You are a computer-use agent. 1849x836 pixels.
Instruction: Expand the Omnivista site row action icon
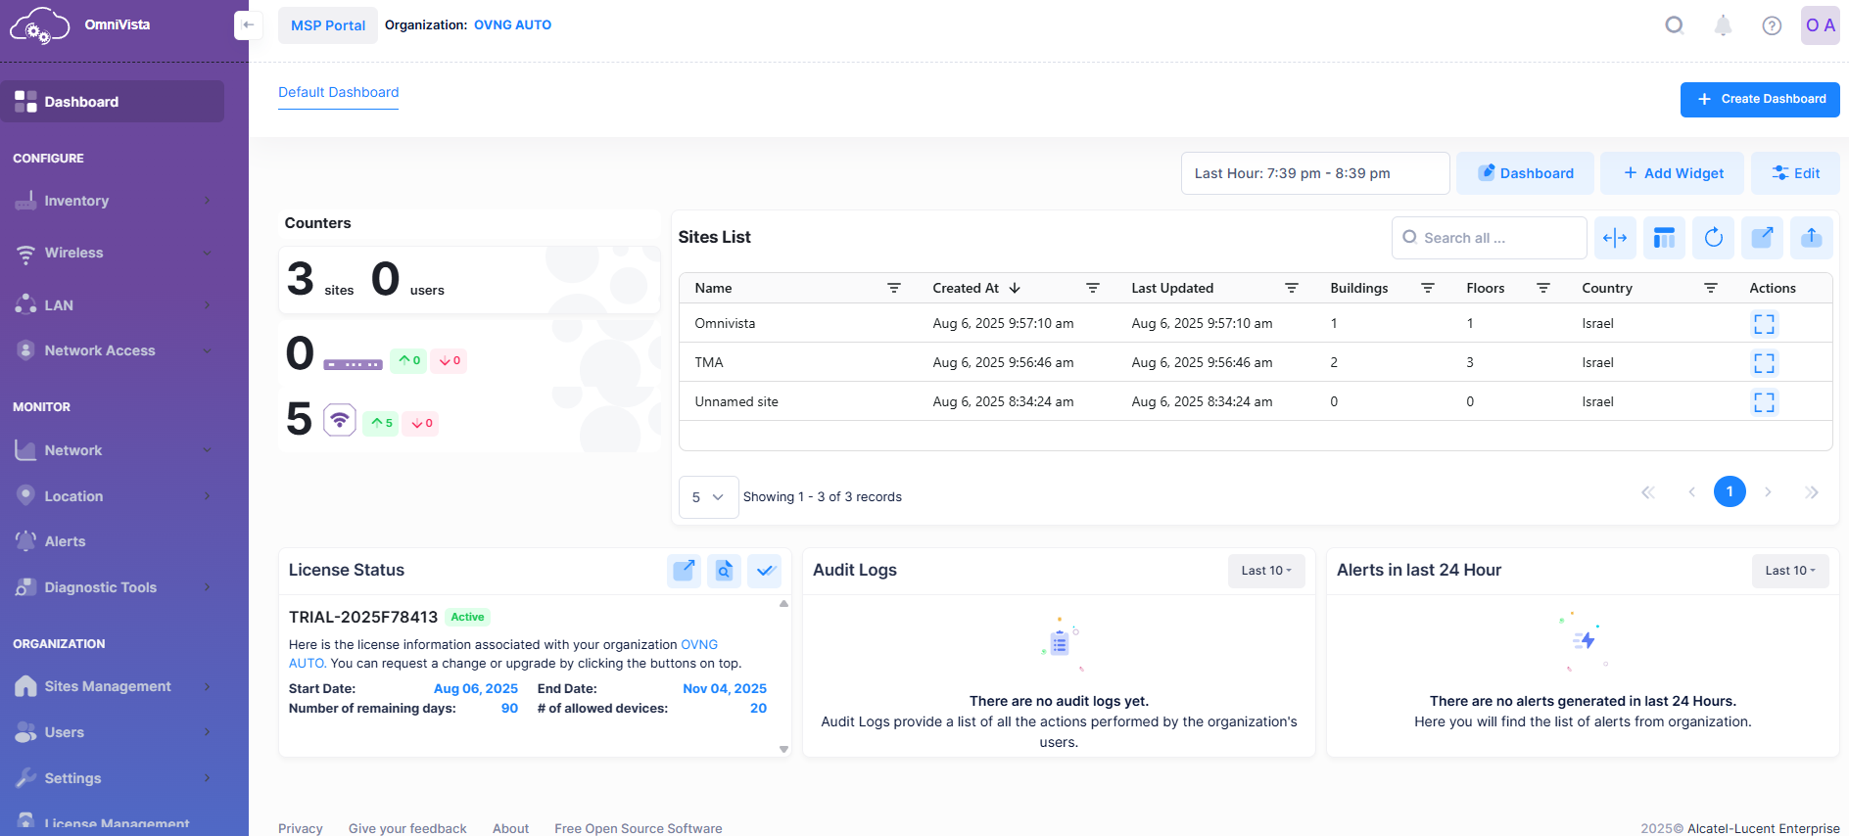pyautogui.click(x=1764, y=324)
